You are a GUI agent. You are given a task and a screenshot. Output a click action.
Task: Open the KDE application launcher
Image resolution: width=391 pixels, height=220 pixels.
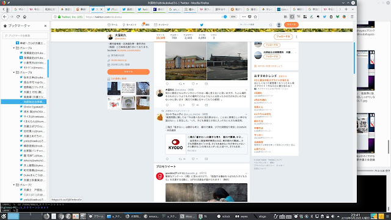click(x=4, y=216)
